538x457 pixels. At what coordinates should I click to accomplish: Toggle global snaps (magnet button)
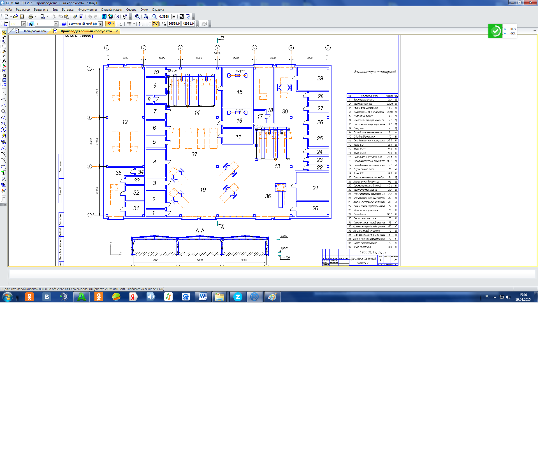[109, 24]
